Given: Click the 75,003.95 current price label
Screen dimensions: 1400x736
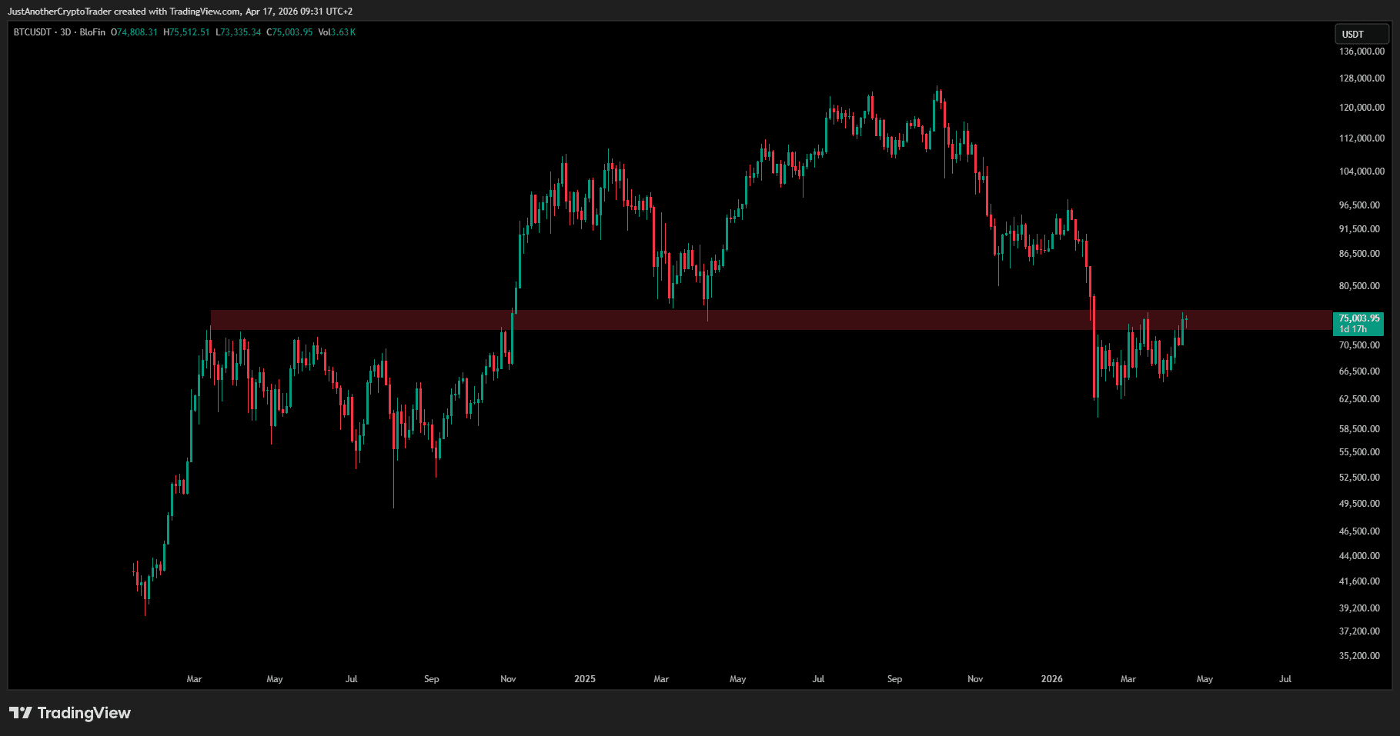Looking at the screenshot, I should point(1358,318).
